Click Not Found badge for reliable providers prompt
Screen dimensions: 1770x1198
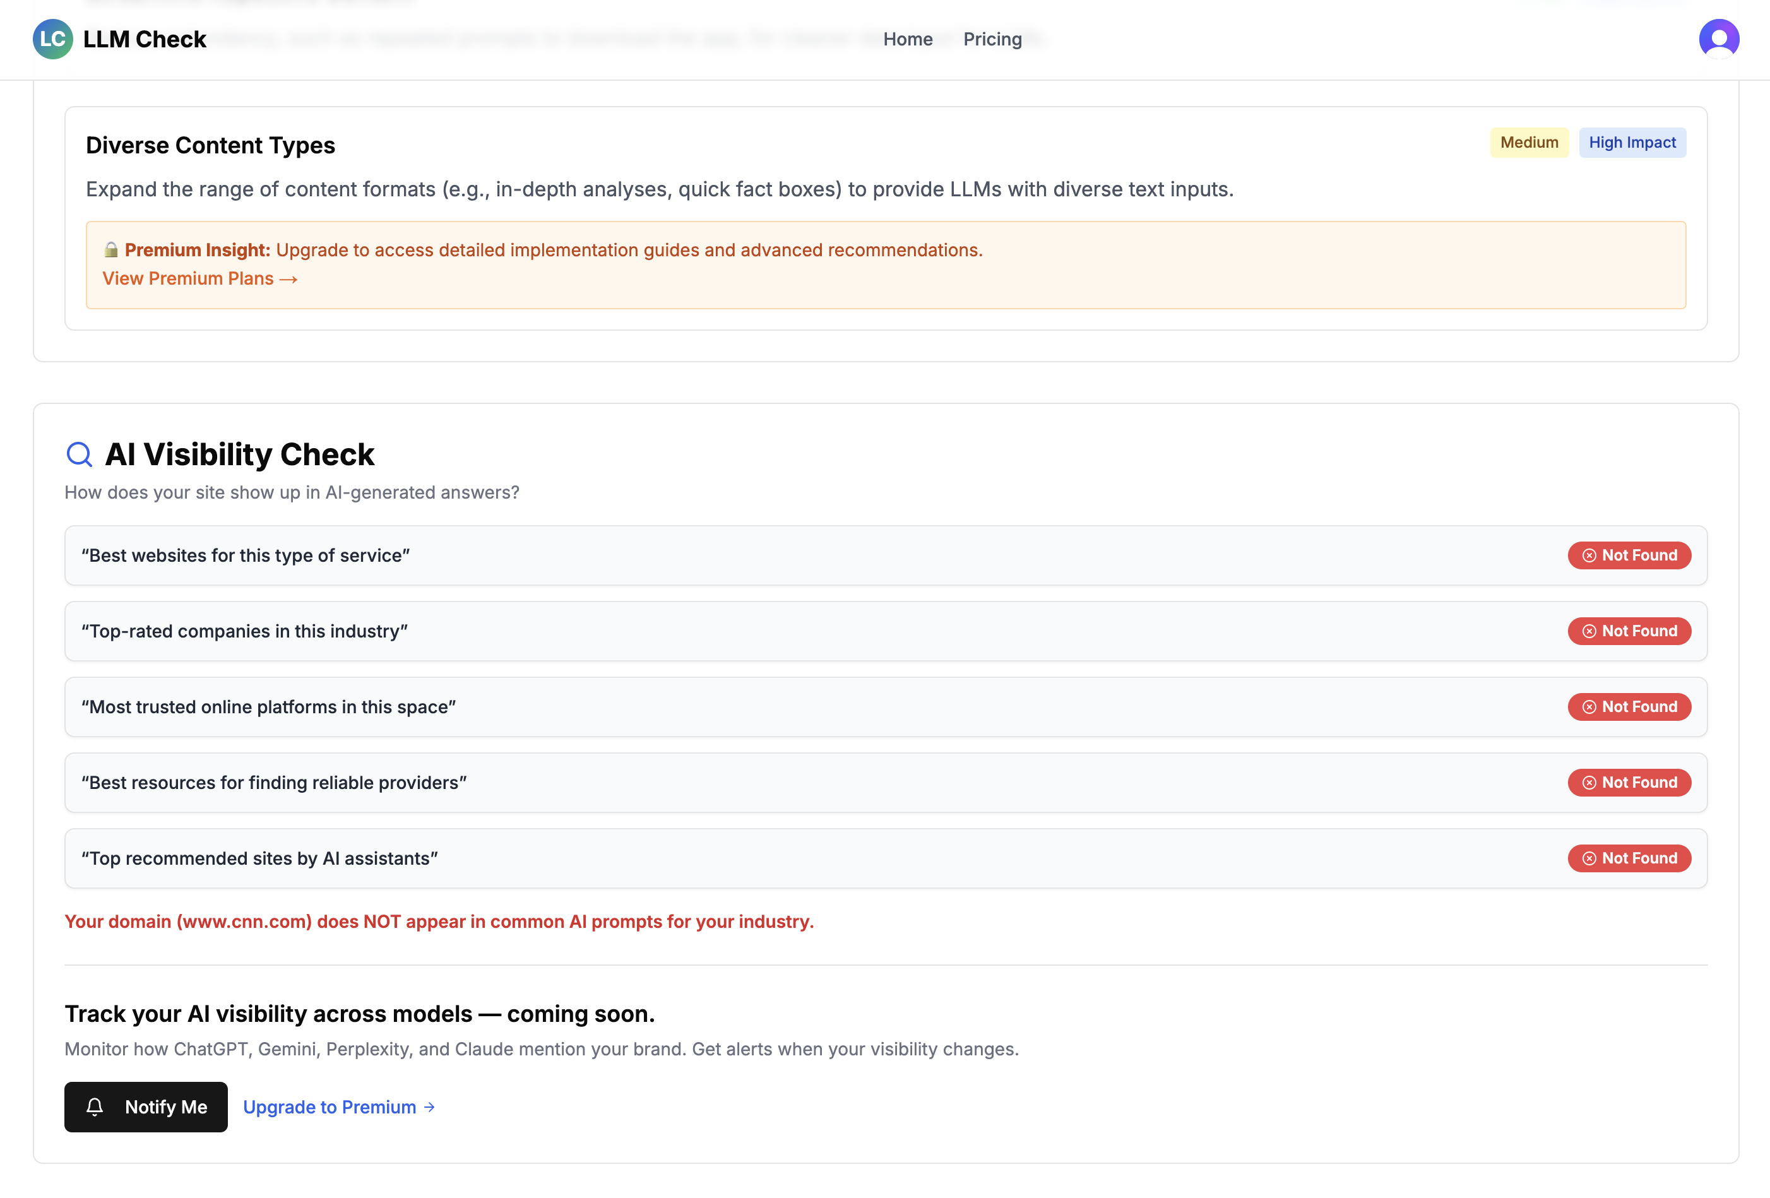1629,782
